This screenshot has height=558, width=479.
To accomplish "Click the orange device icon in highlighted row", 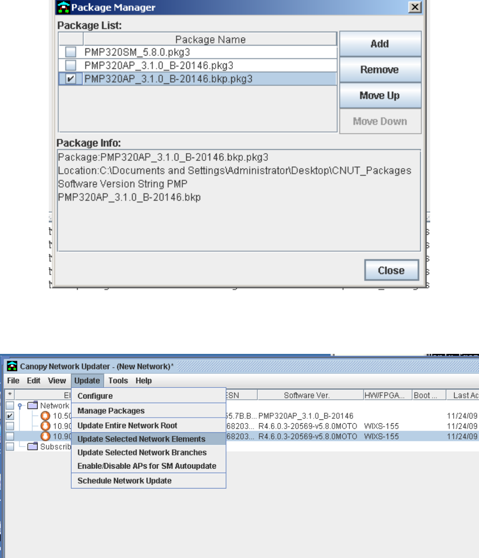I will pyautogui.click(x=45, y=437).
